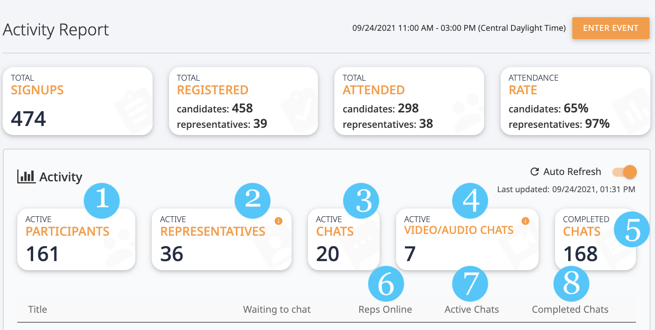The width and height of the screenshot is (655, 330).
Task: Click numbered marker 8 above Completed Chats column
Action: click(x=571, y=284)
